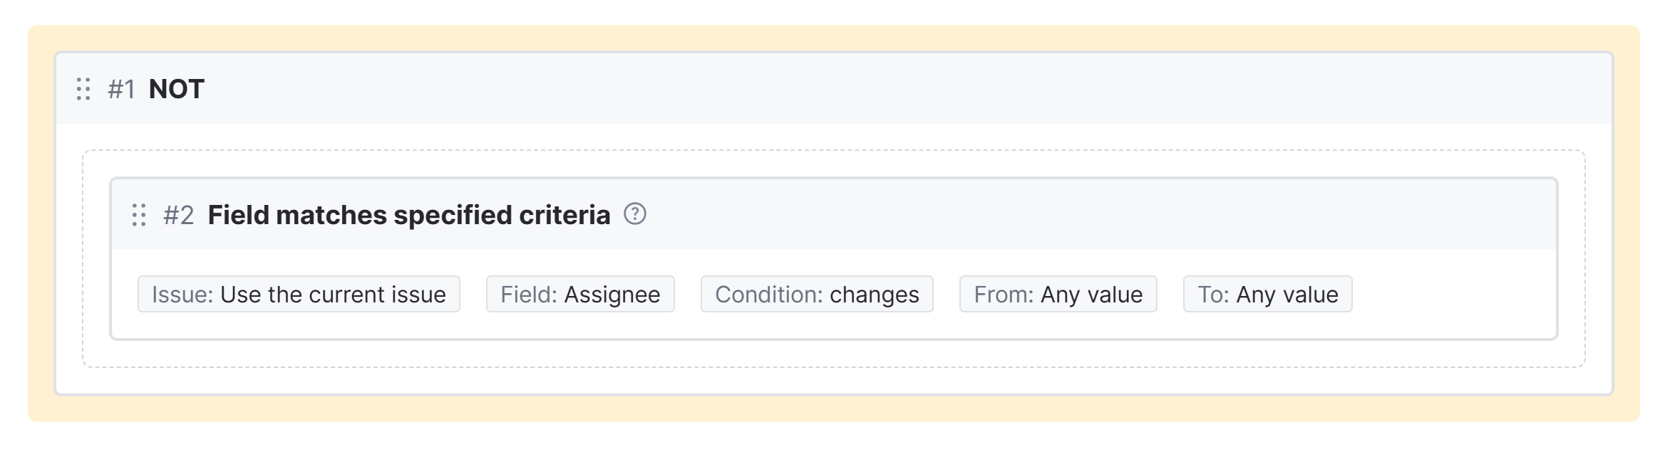Edit the From: Any value chip

click(1058, 294)
